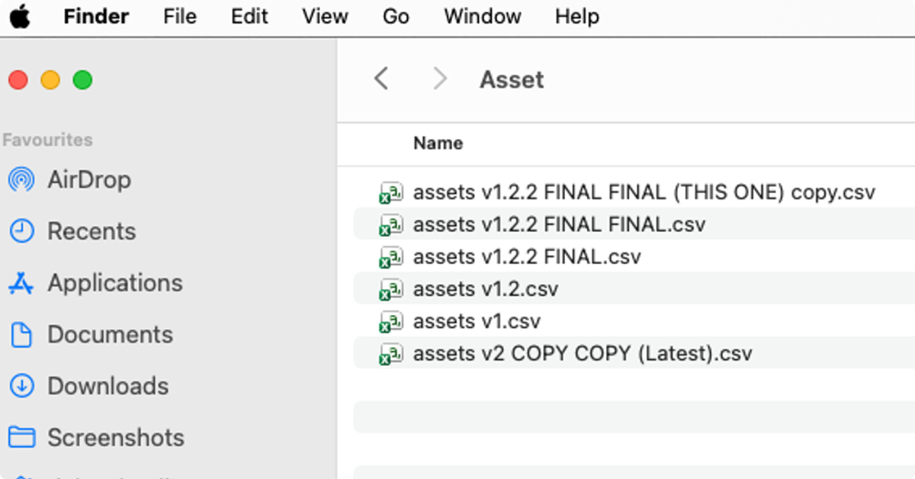Open the Documents folder icon

[x=22, y=334]
